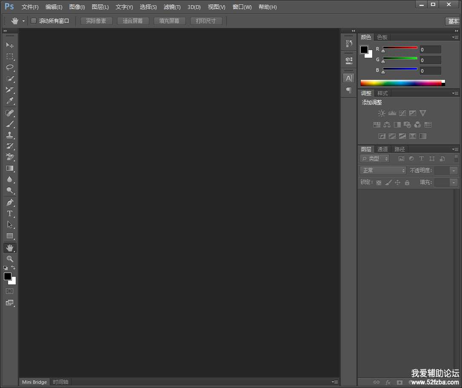Viewport: 462px width, 388px height.
Task: Select the Eyedropper tool
Action: pos(10,101)
